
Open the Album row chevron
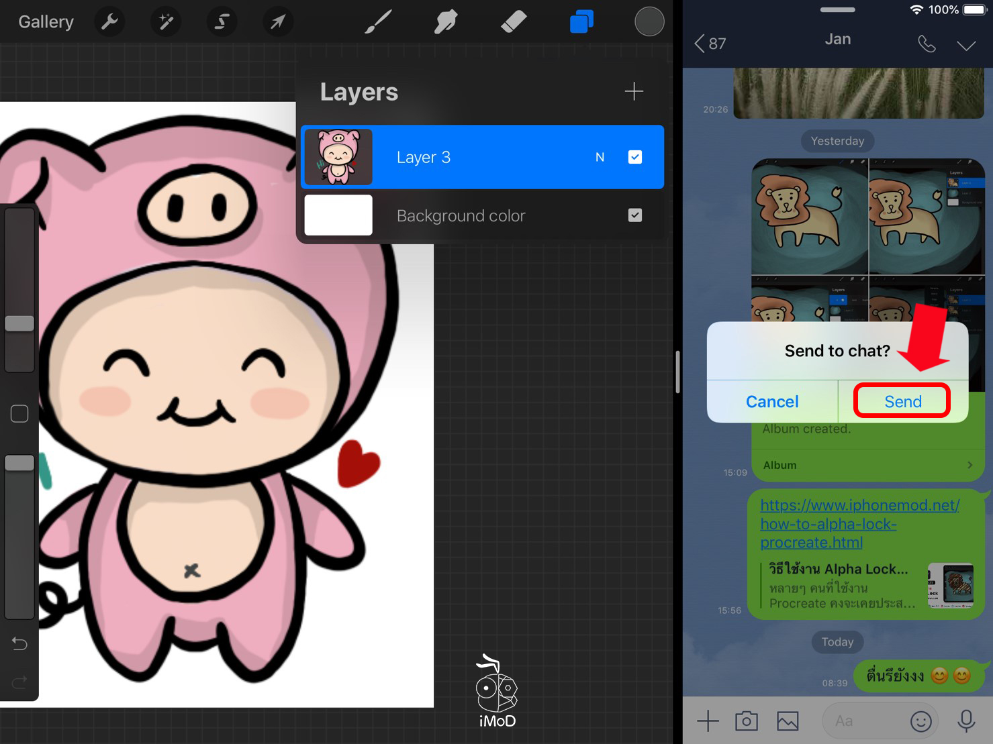click(970, 465)
